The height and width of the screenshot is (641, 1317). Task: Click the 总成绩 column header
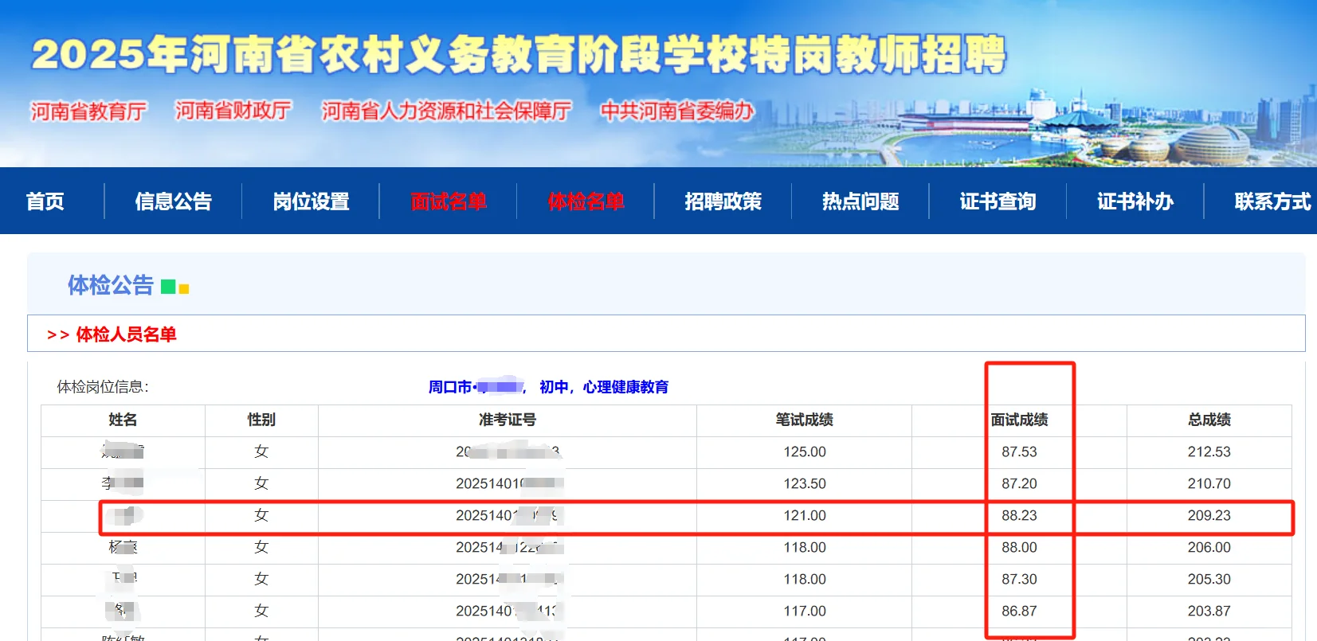click(1209, 420)
